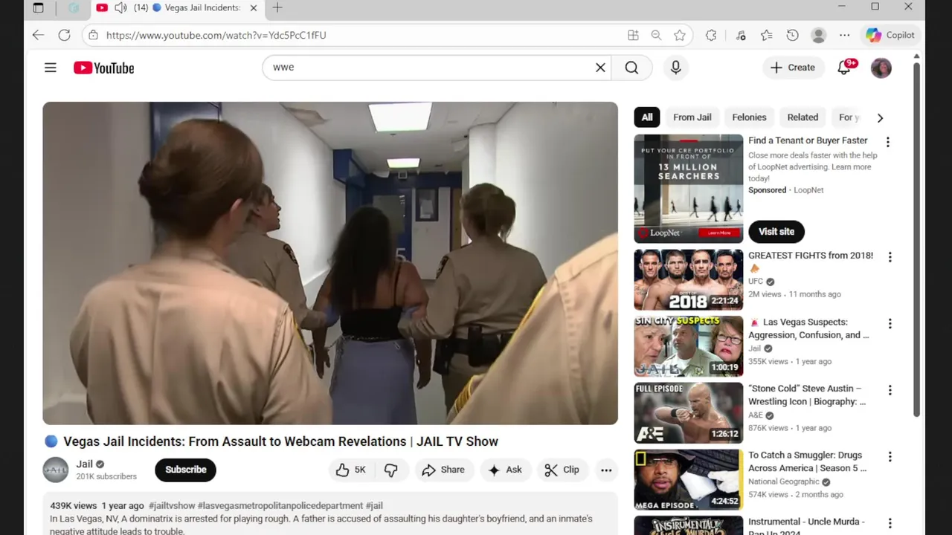The image size is (952, 535).
Task: Open Find a Tenant or Buyer Faster title
Action: tap(808, 140)
